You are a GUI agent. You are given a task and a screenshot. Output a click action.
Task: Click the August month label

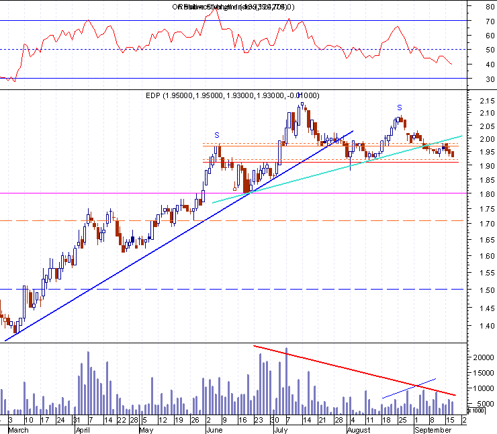(x=359, y=430)
